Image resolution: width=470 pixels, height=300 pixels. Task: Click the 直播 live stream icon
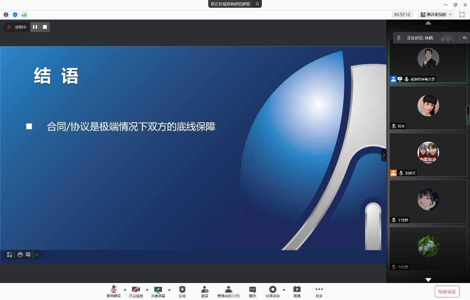(x=297, y=291)
